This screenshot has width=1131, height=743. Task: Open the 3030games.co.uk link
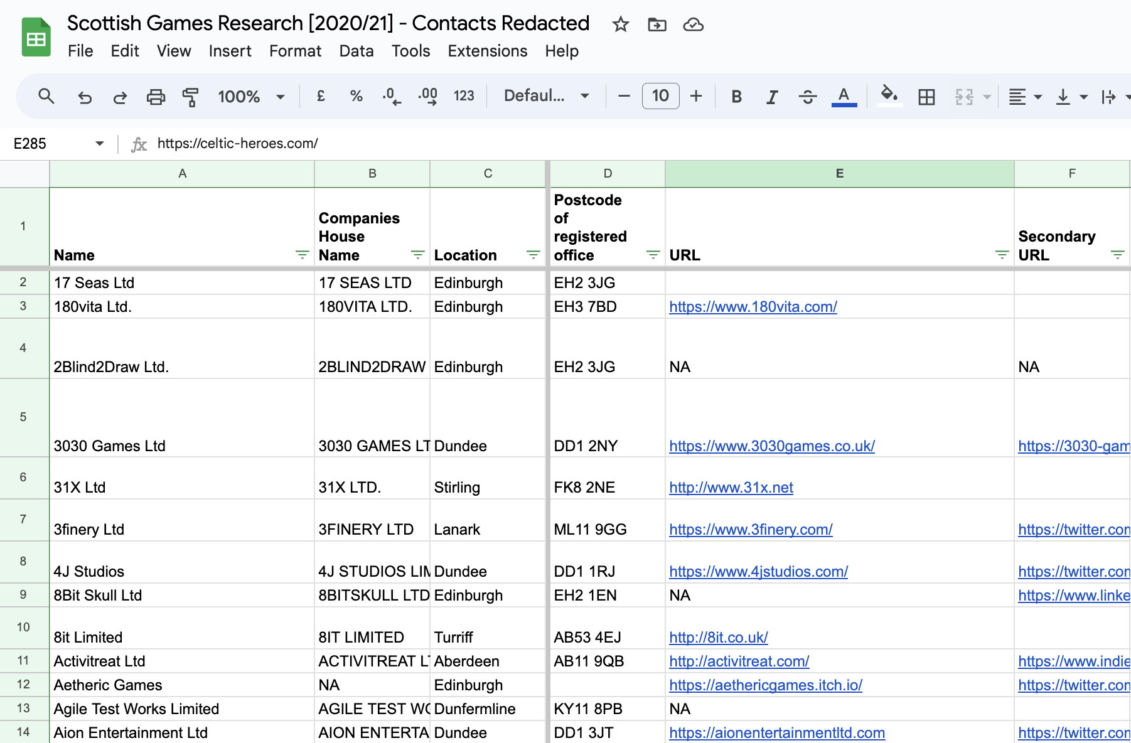[772, 446]
